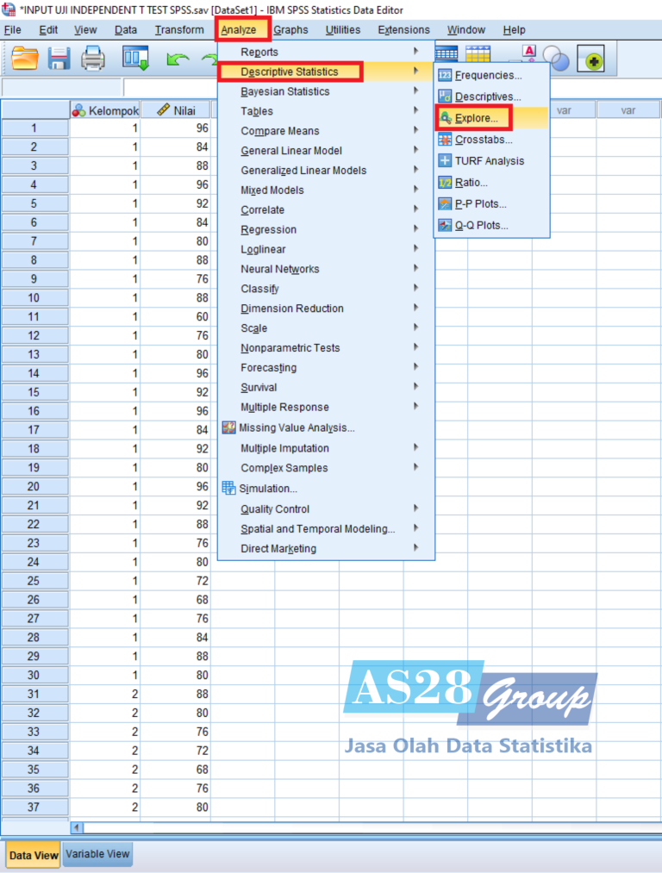Click the Recall recent dialogs icon
Image resolution: width=662 pixels, height=873 pixels.
[136, 59]
